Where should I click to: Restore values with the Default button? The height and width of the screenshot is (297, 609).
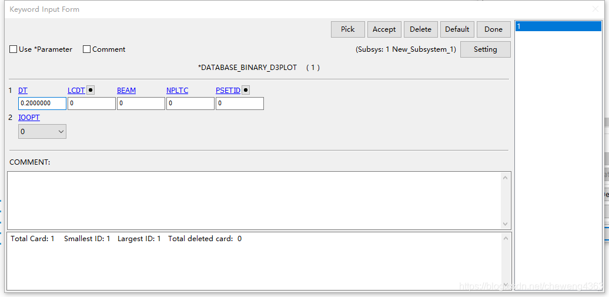(457, 29)
